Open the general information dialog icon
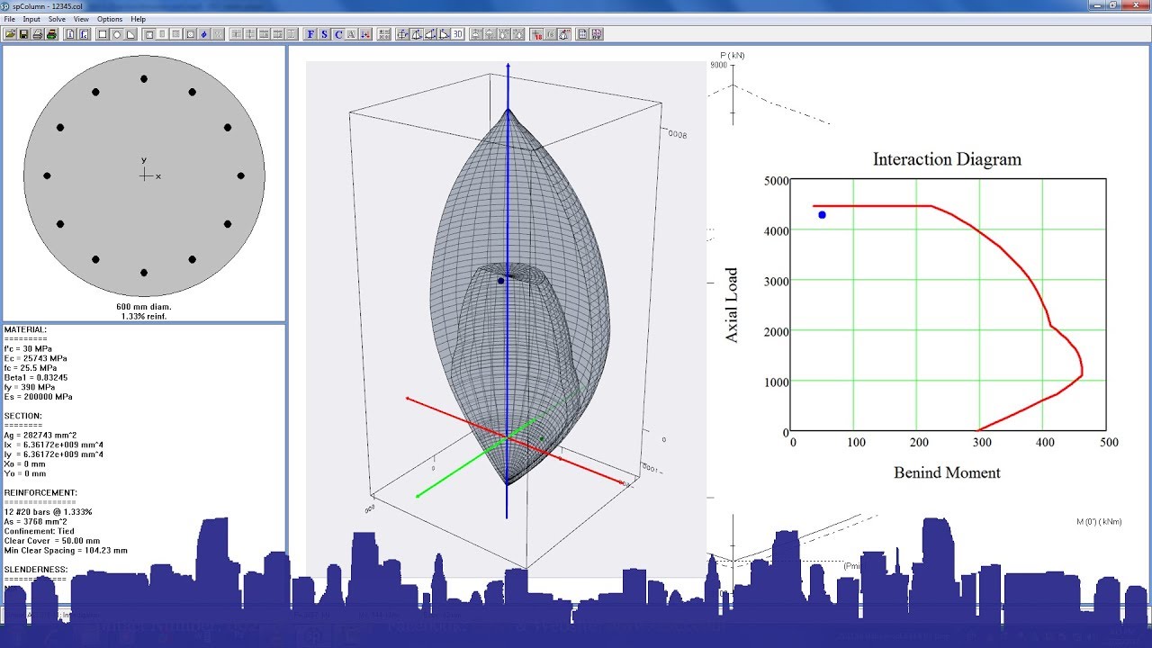 coord(70,34)
